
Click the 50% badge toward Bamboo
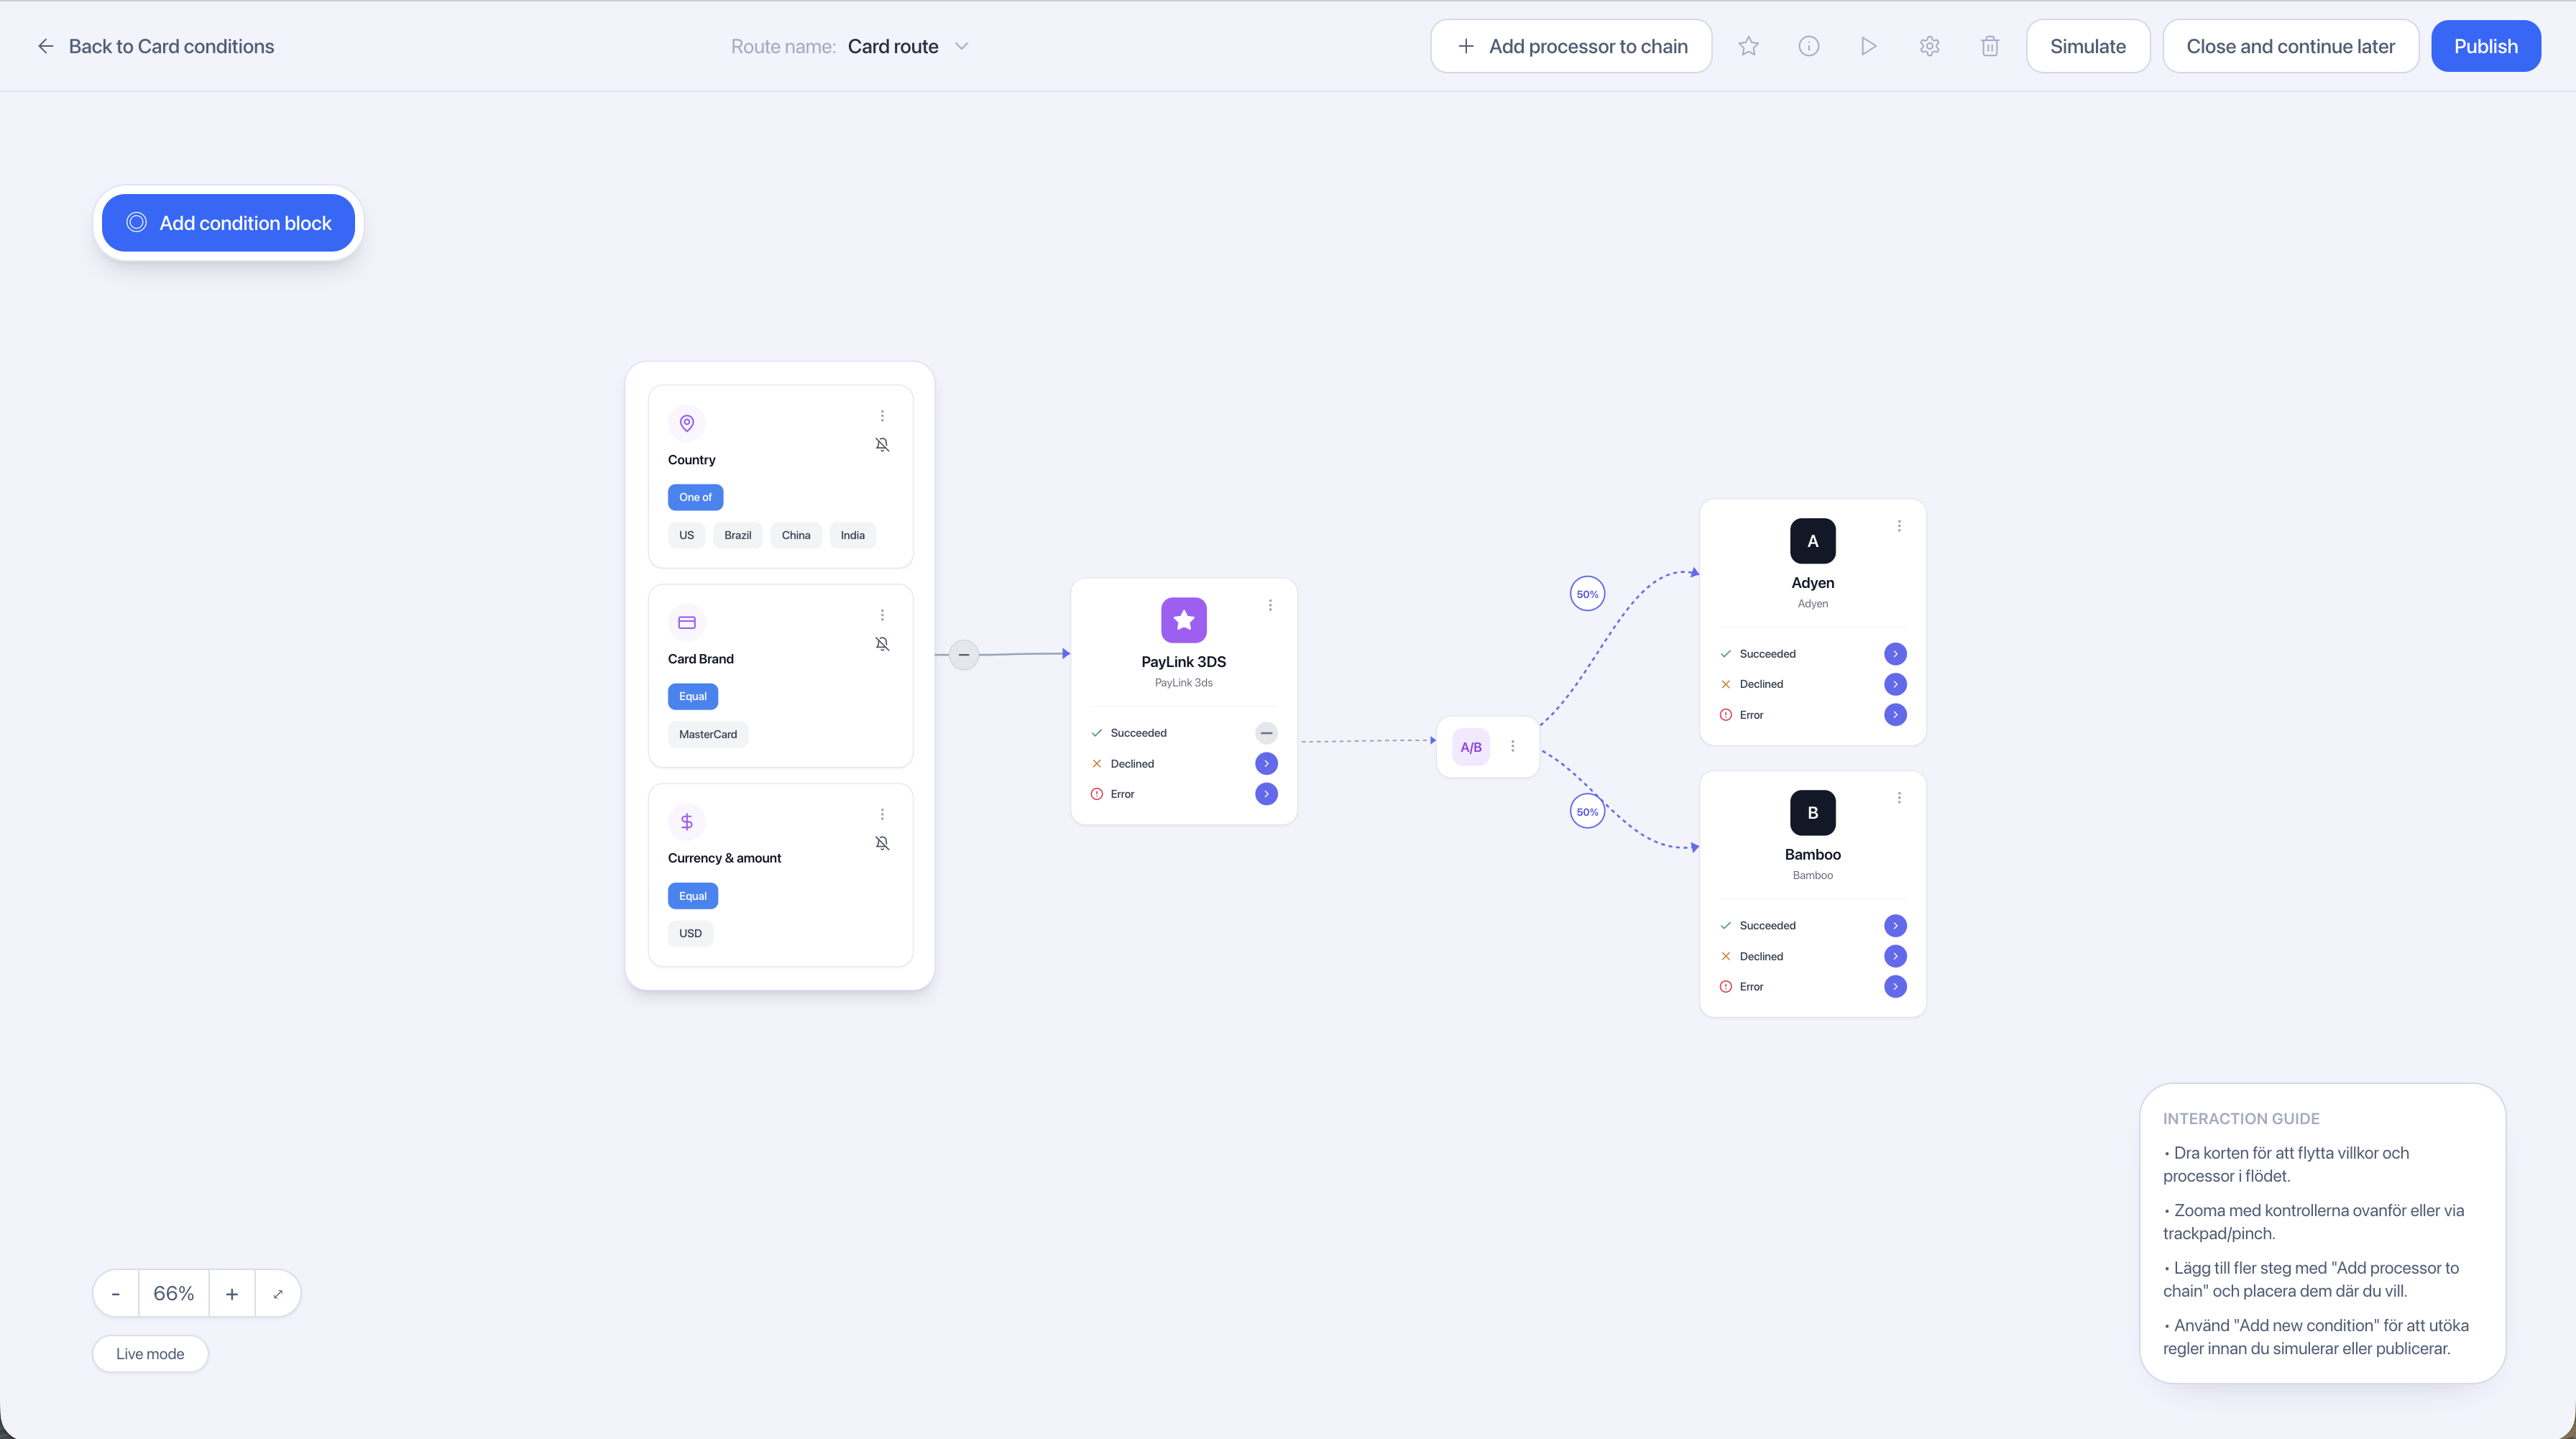pyautogui.click(x=1587, y=812)
